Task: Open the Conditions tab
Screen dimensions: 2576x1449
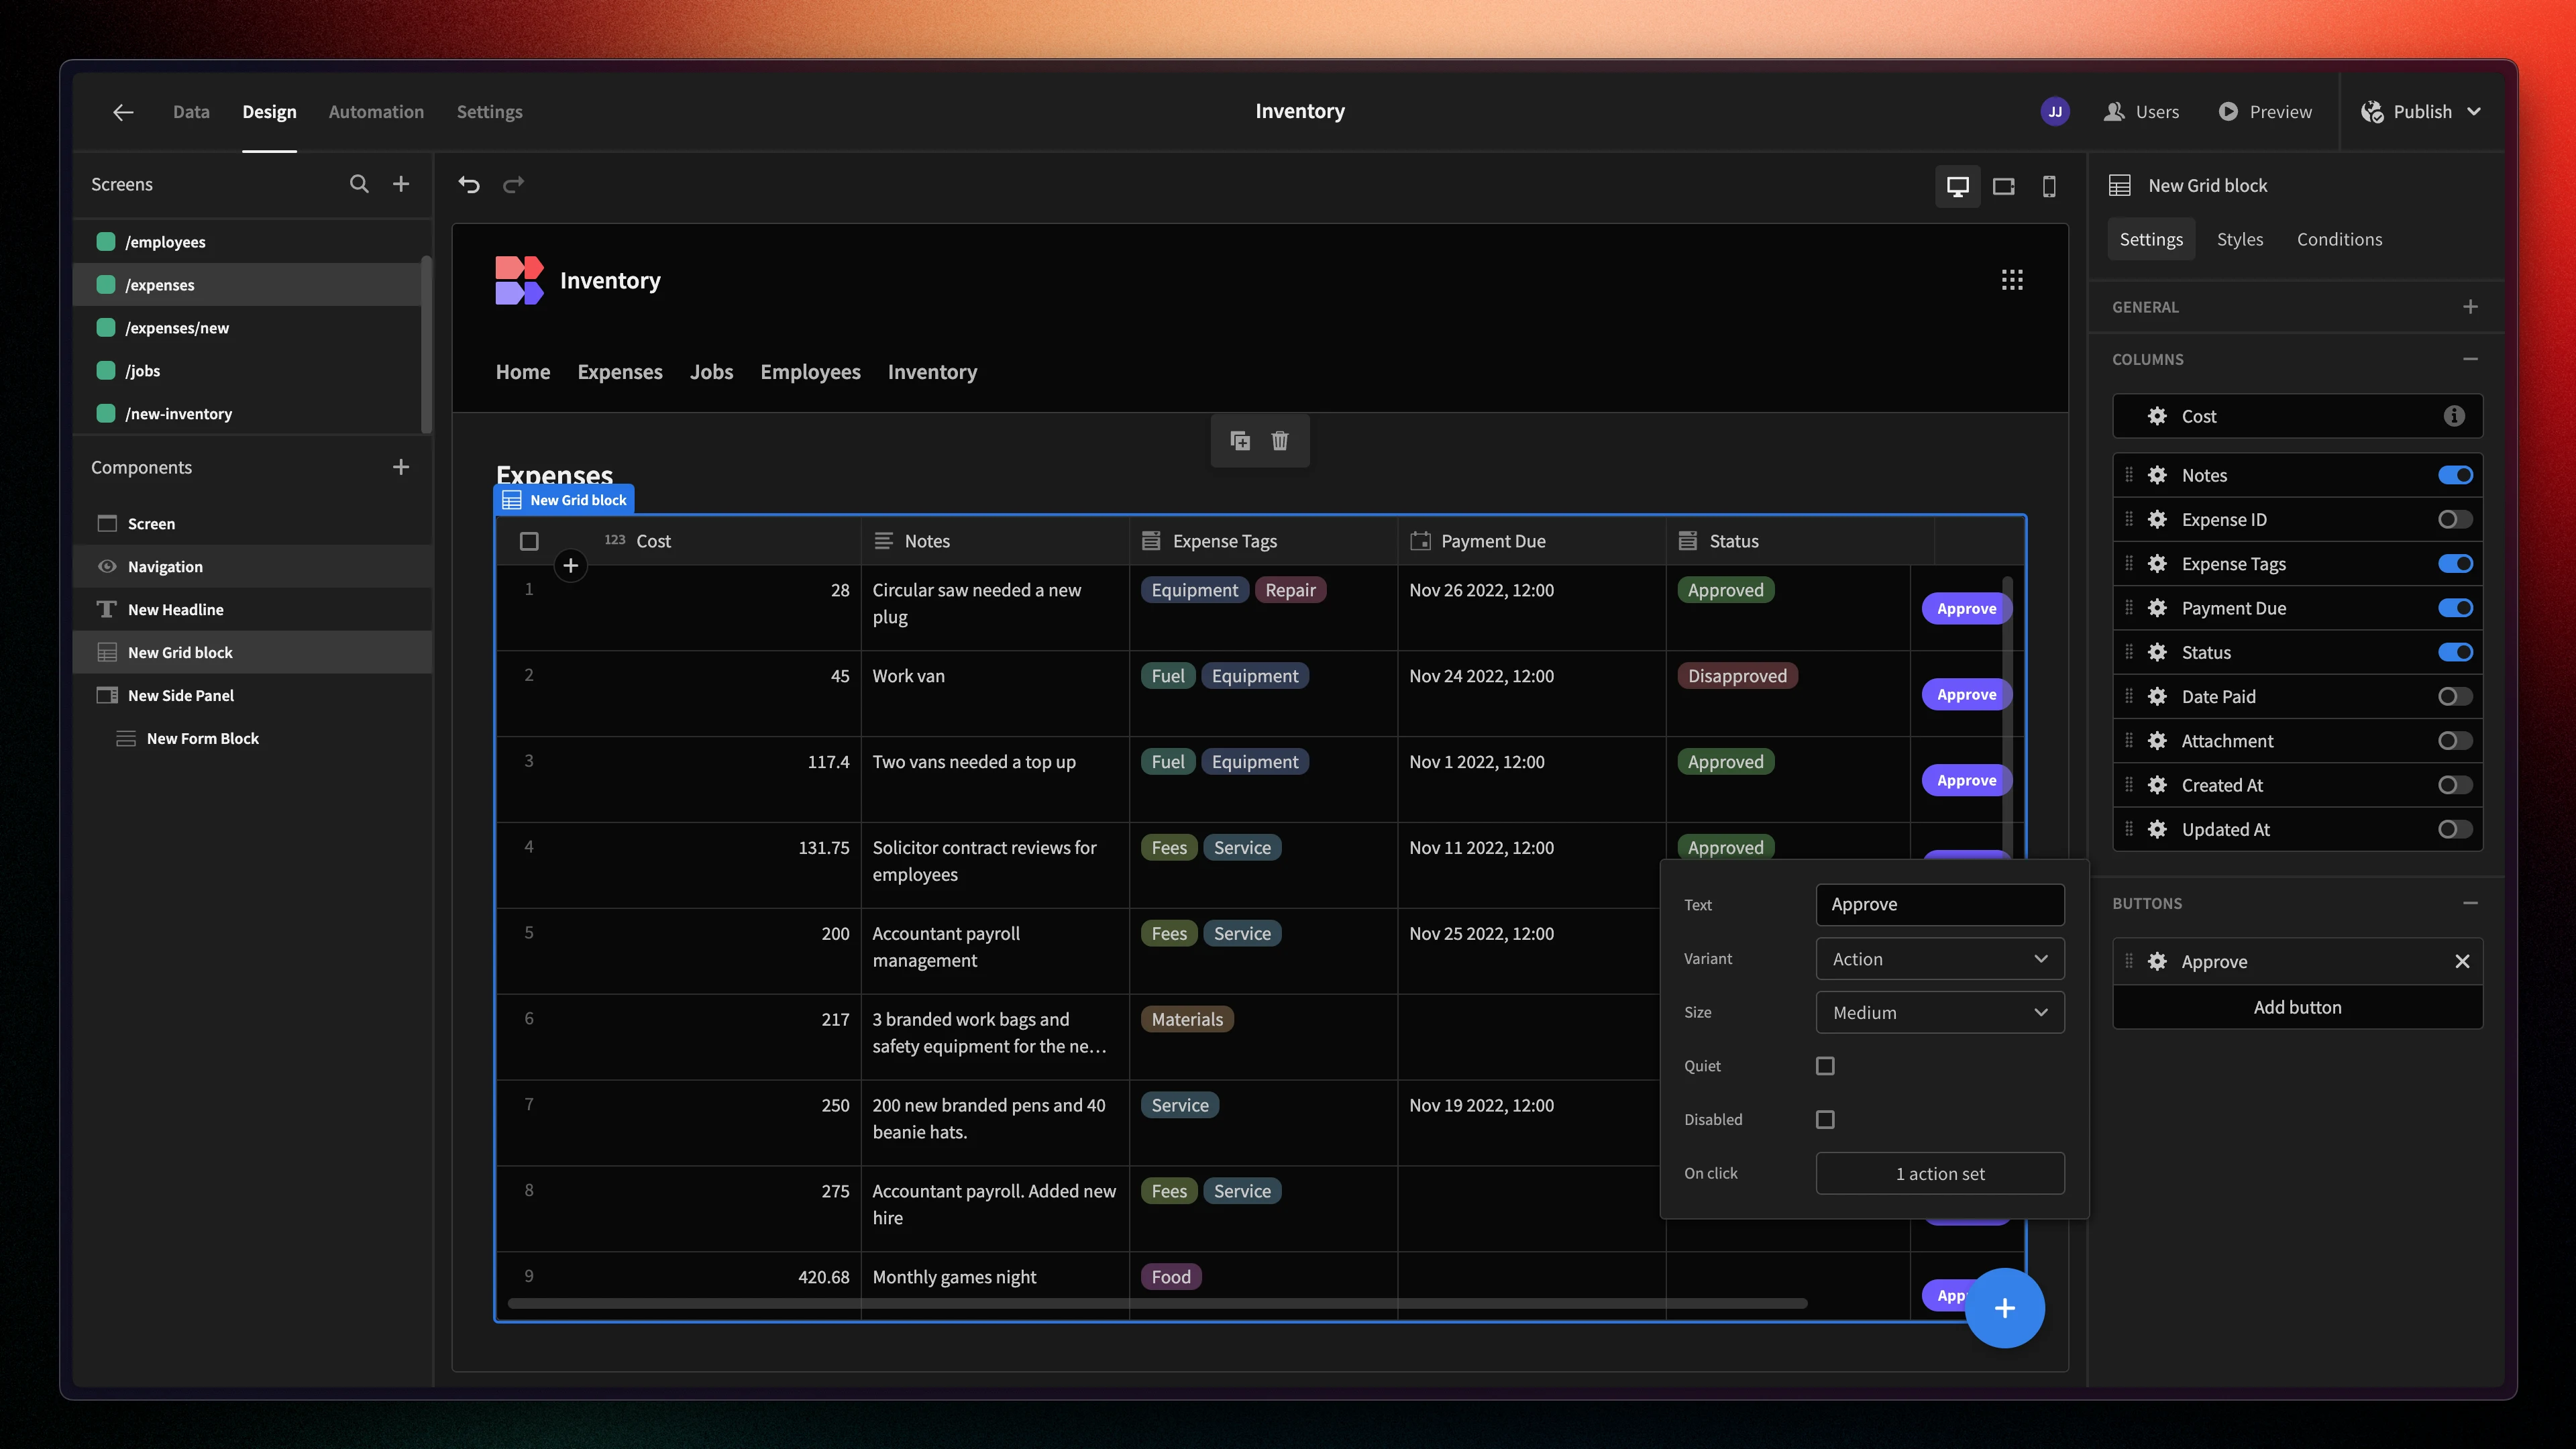Action: 2339,239
